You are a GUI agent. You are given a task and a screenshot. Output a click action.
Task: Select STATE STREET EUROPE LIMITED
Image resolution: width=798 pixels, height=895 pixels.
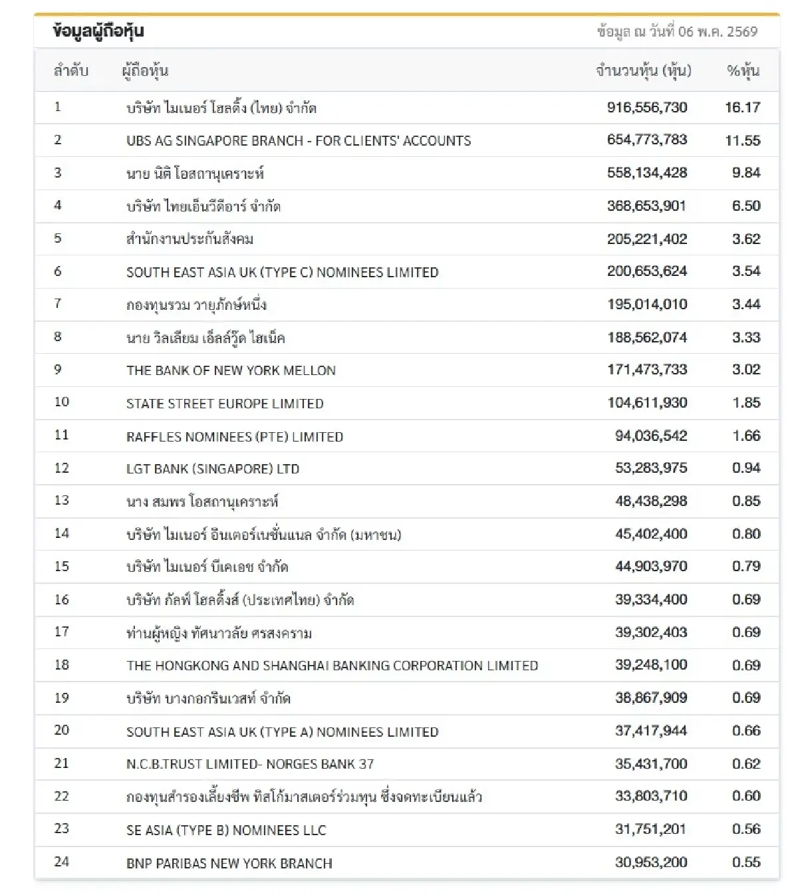(225, 404)
